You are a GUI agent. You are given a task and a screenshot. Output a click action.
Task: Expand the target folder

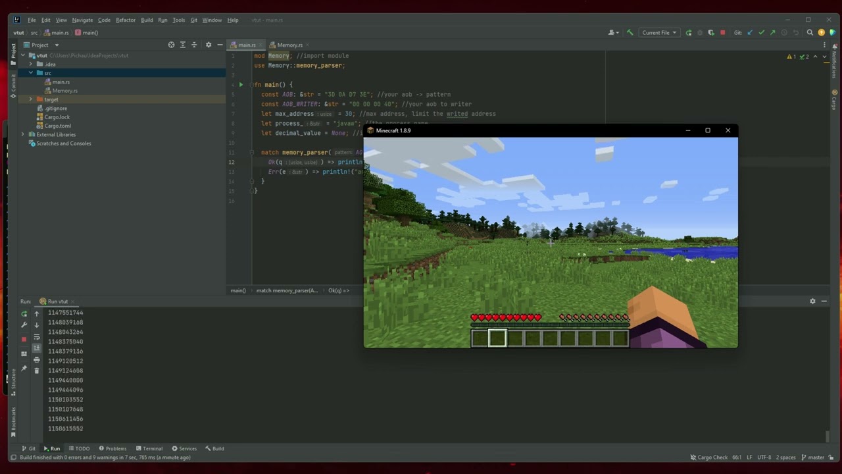coord(30,99)
